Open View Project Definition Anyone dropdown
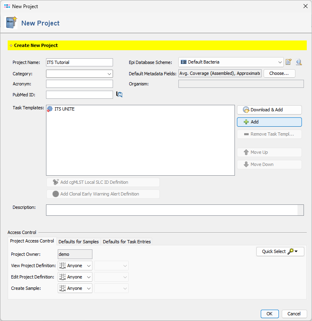The height and width of the screenshot is (321, 312). click(x=75, y=266)
